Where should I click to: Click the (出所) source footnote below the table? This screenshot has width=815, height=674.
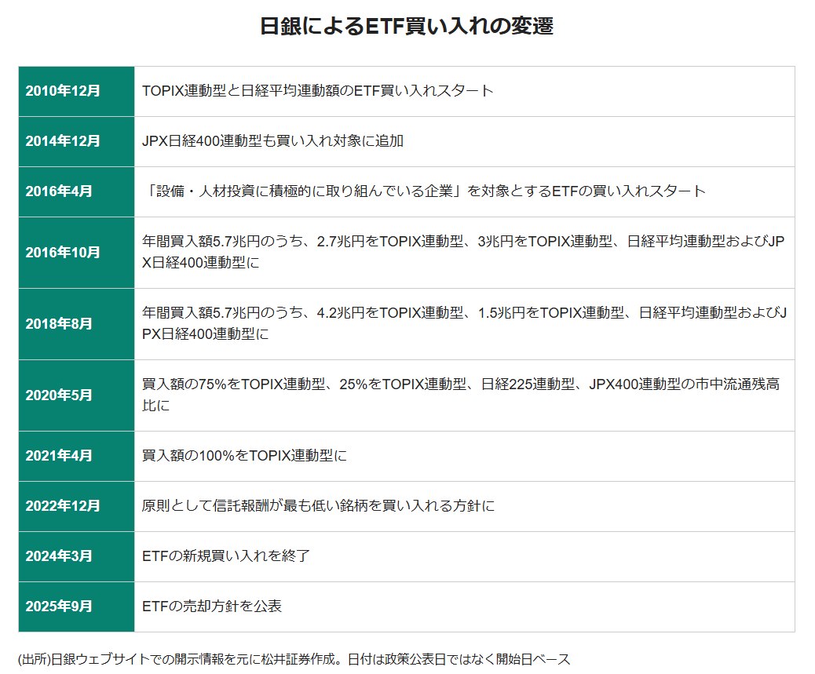(294, 659)
